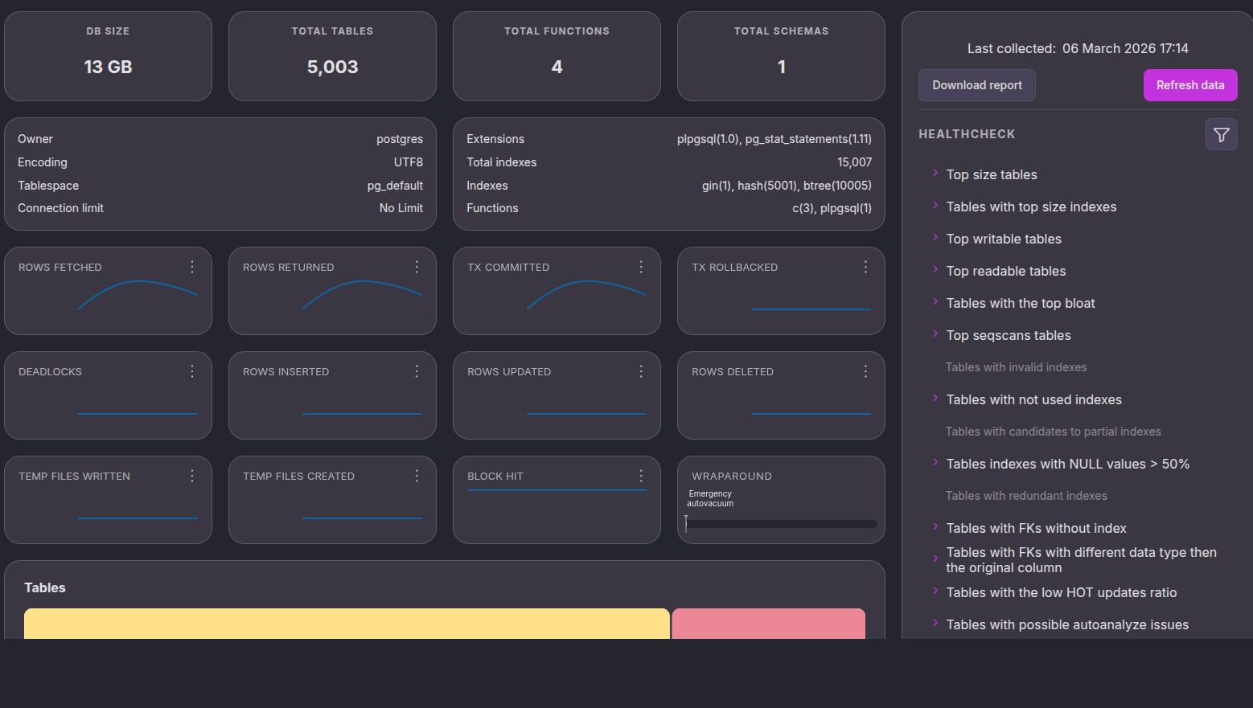Click the Wraparound progress bar
Image resolution: width=1253 pixels, height=708 pixels.
coord(781,524)
